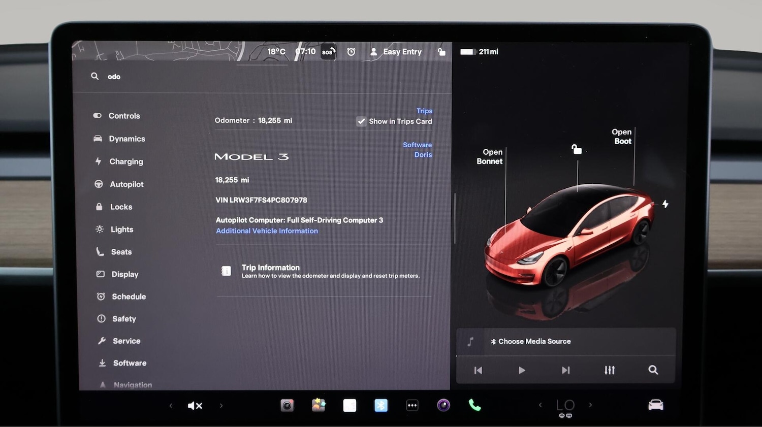Click volume up arrow right of speaker
This screenshot has width=762, height=427.
pos(221,406)
